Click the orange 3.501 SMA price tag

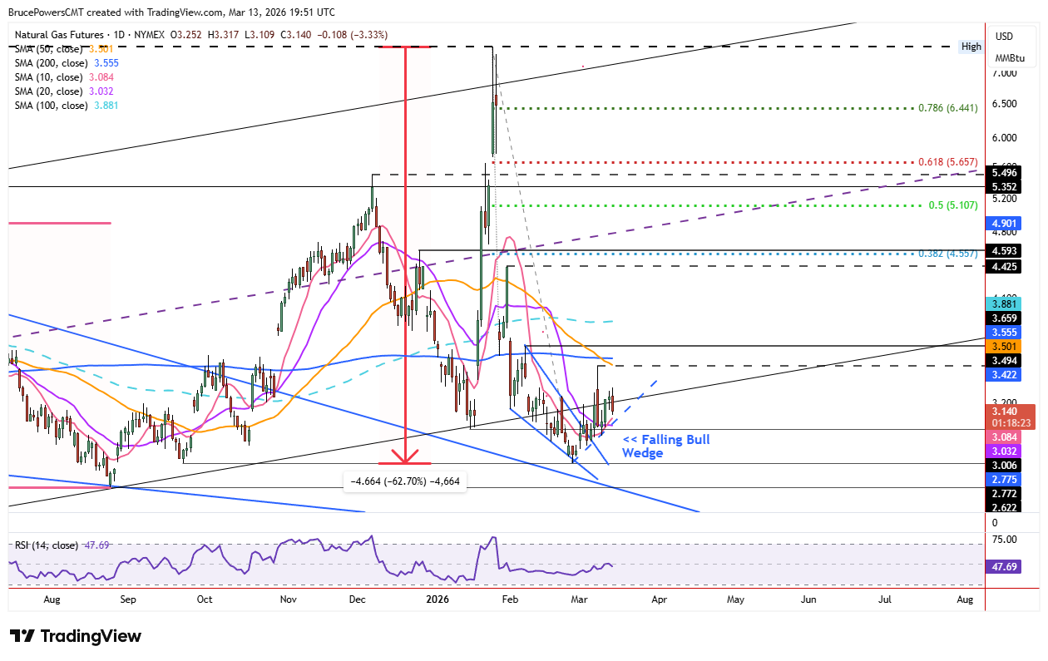pyautogui.click(x=1004, y=346)
